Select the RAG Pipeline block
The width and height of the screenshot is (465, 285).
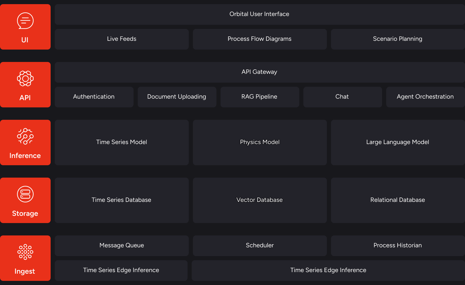tap(260, 97)
